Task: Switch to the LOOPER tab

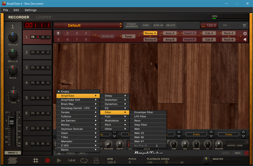Action: pos(44,17)
